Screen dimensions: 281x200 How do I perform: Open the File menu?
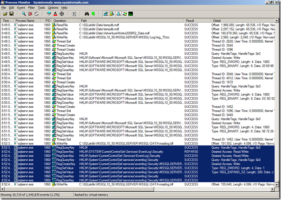click(3, 8)
